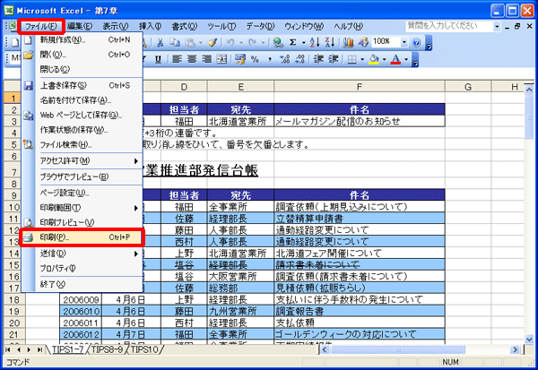Image resolution: width=538 pixels, height=370 pixels.
Task: Select column G header
Action: tap(468, 87)
